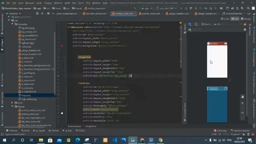Open the Layout Inspector
256x144 pixels.
[240, 130]
